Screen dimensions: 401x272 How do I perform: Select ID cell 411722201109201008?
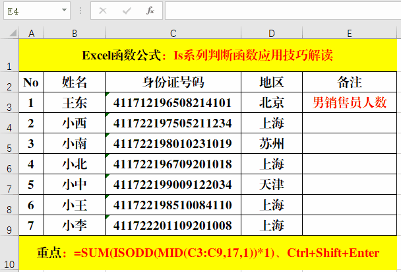point(173,225)
